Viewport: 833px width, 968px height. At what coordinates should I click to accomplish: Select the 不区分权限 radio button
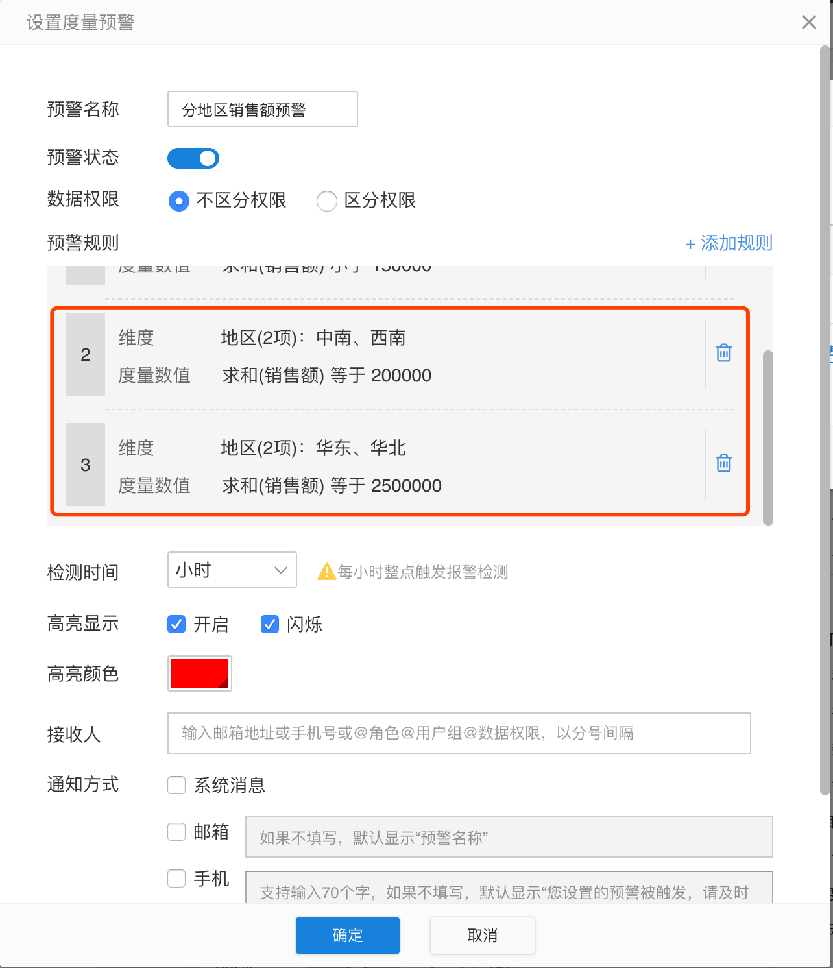coord(179,201)
